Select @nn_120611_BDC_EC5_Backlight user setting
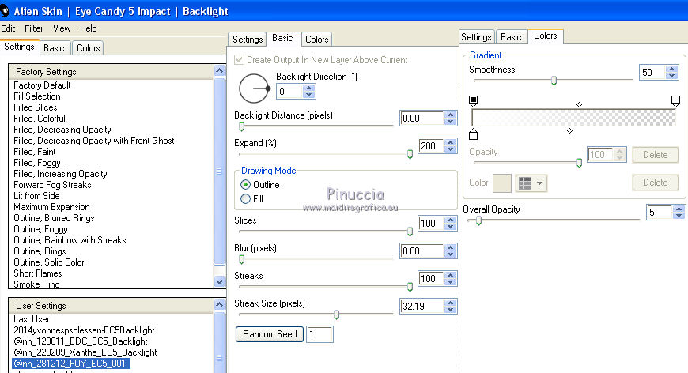This screenshot has width=688, height=373. point(81,341)
